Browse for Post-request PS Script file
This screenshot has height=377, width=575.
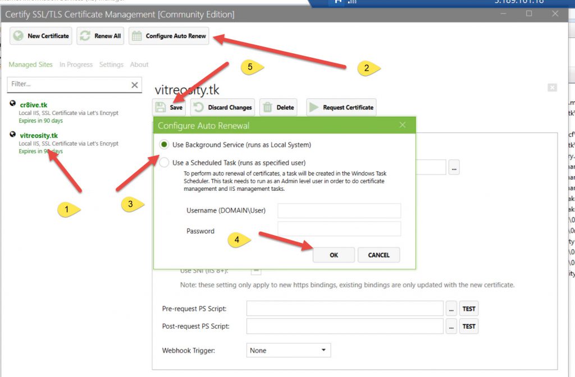tap(451, 326)
